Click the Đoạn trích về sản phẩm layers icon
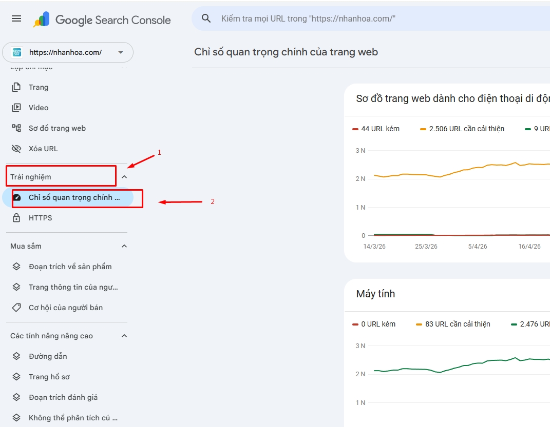550x427 pixels. click(16, 267)
